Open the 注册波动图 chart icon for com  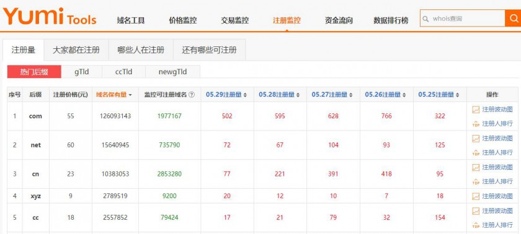[x=476, y=110]
